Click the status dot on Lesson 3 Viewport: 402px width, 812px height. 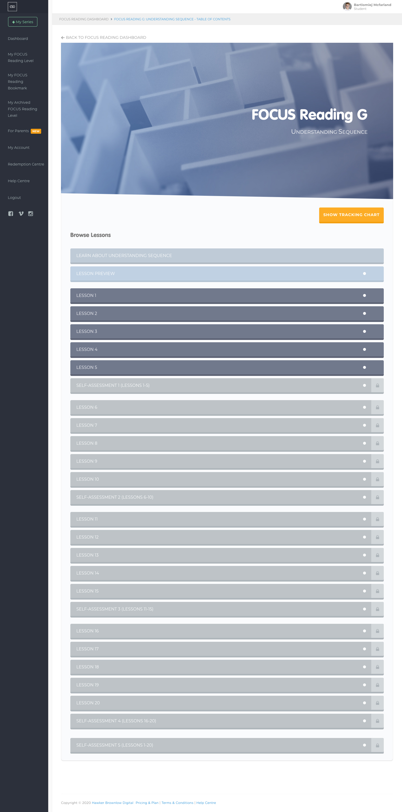(x=364, y=331)
